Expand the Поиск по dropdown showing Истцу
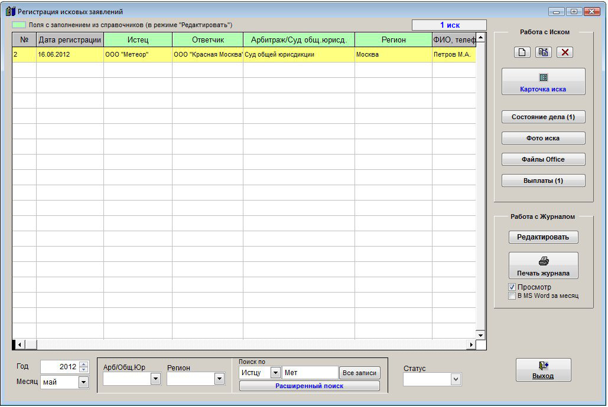Viewport: 608px width, 407px height. click(x=275, y=373)
